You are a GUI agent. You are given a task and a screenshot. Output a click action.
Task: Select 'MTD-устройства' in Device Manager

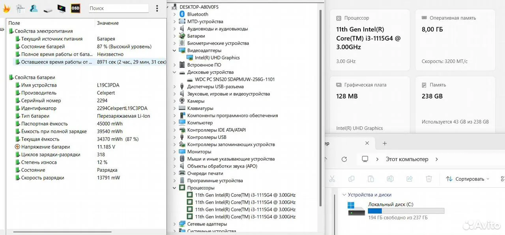tap(205, 22)
